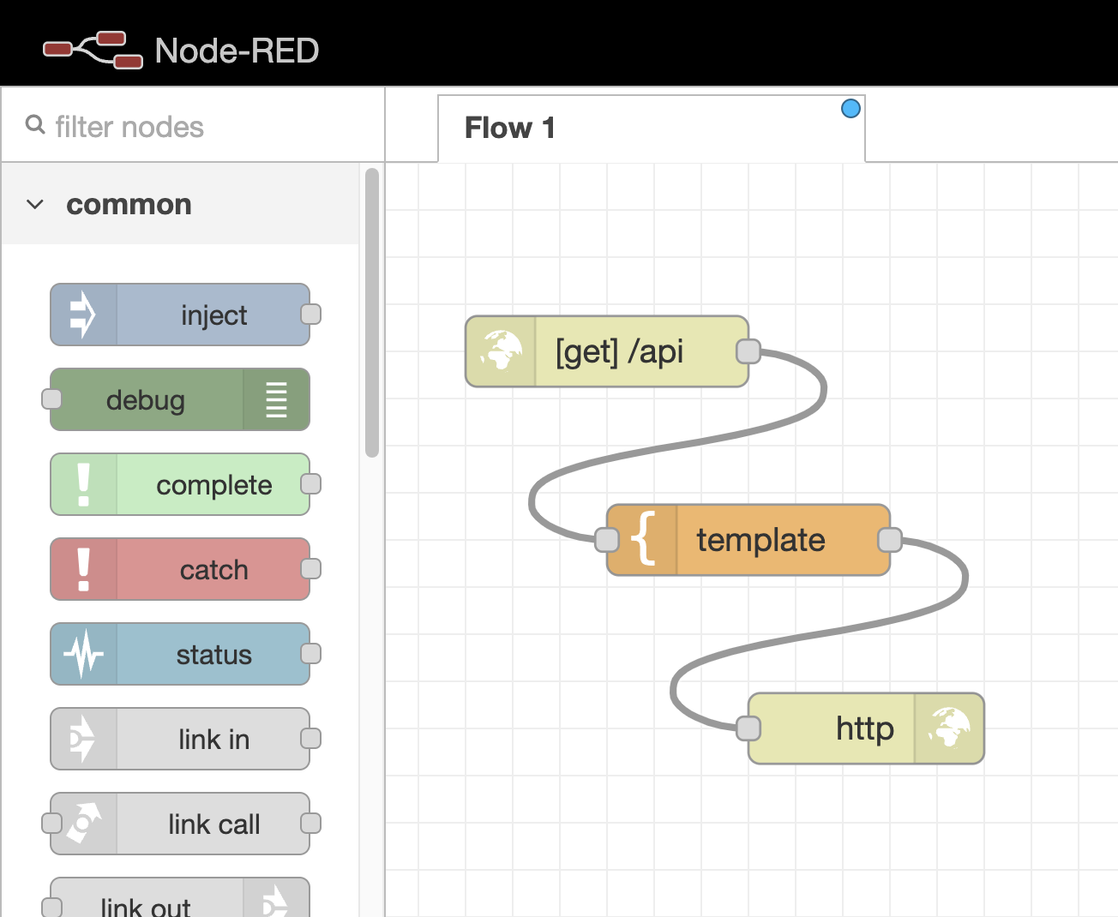
Task: Click the complete palette node output port
Action: click(311, 484)
